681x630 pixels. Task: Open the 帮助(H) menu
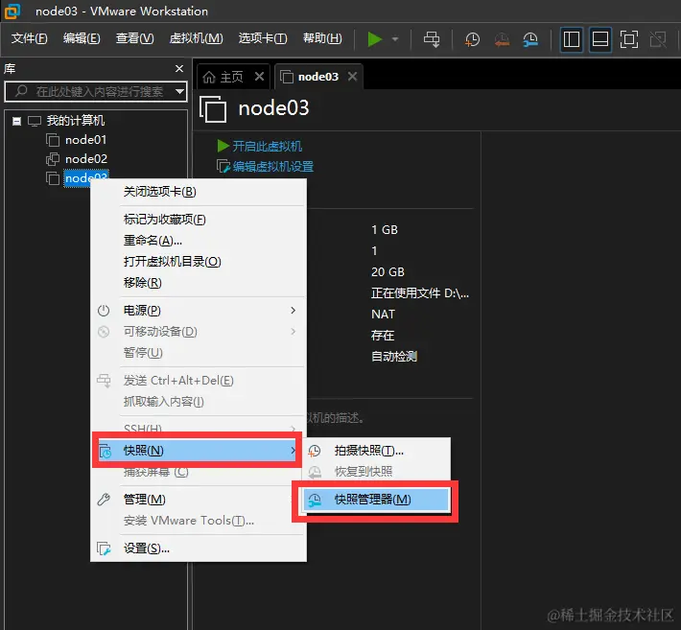[x=322, y=38]
